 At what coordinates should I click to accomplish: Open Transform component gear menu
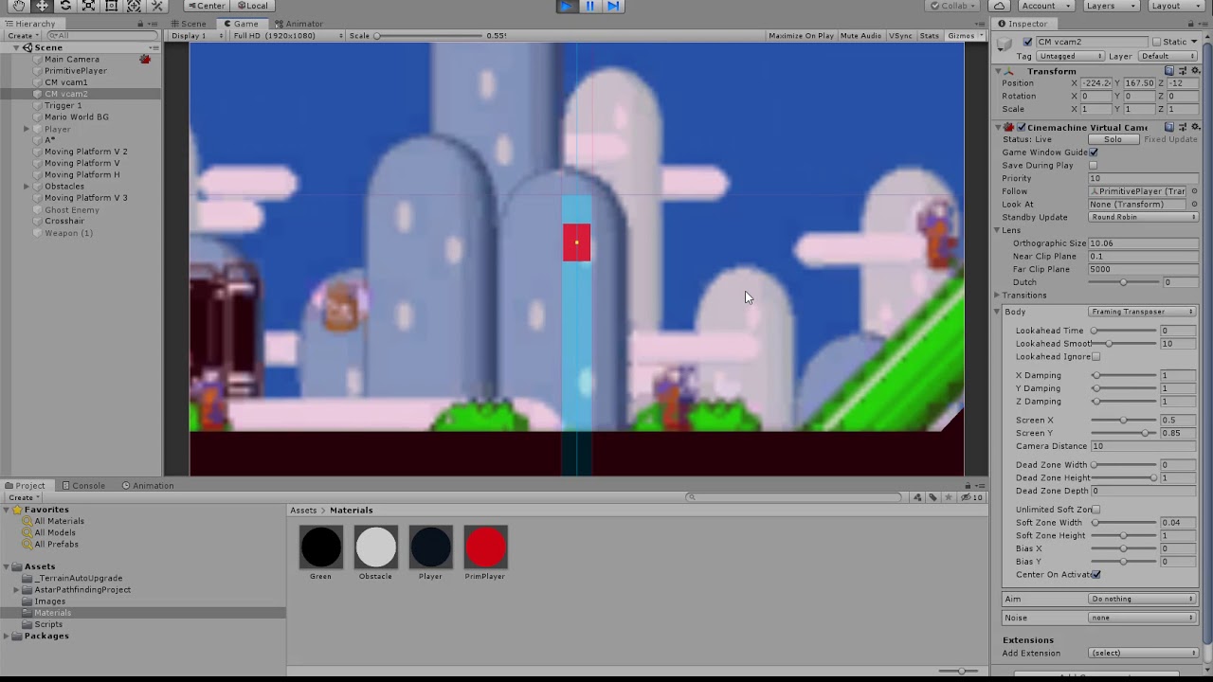pyautogui.click(x=1194, y=71)
